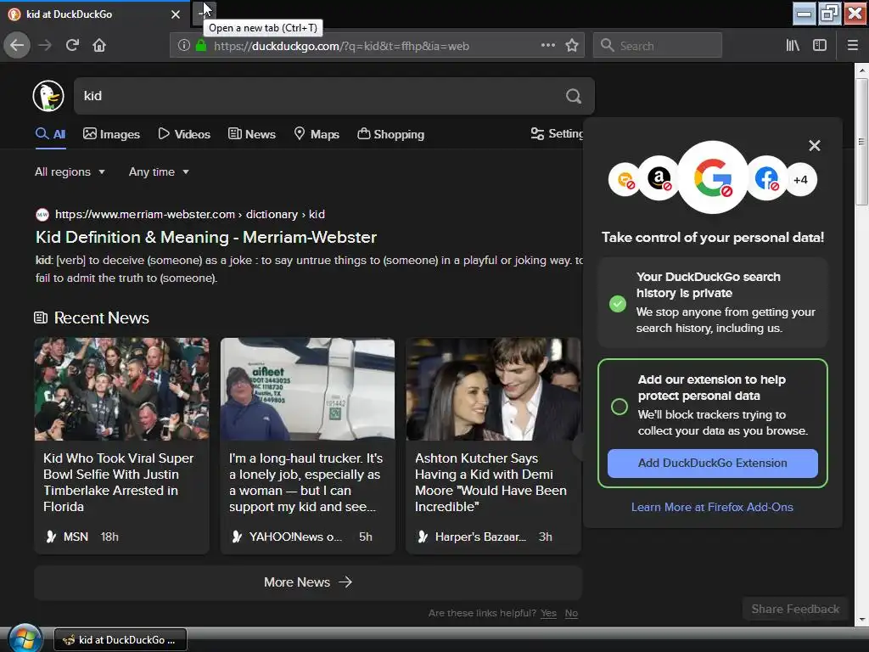Close the personal data popup

tap(814, 146)
